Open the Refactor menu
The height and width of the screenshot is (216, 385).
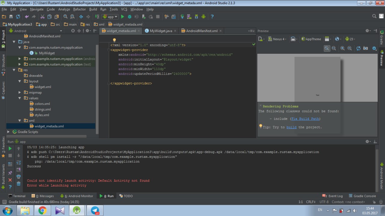click(x=79, y=9)
